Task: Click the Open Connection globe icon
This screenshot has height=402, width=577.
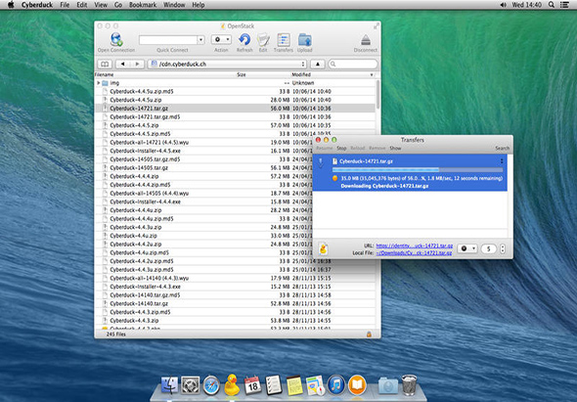Action: pos(116,39)
